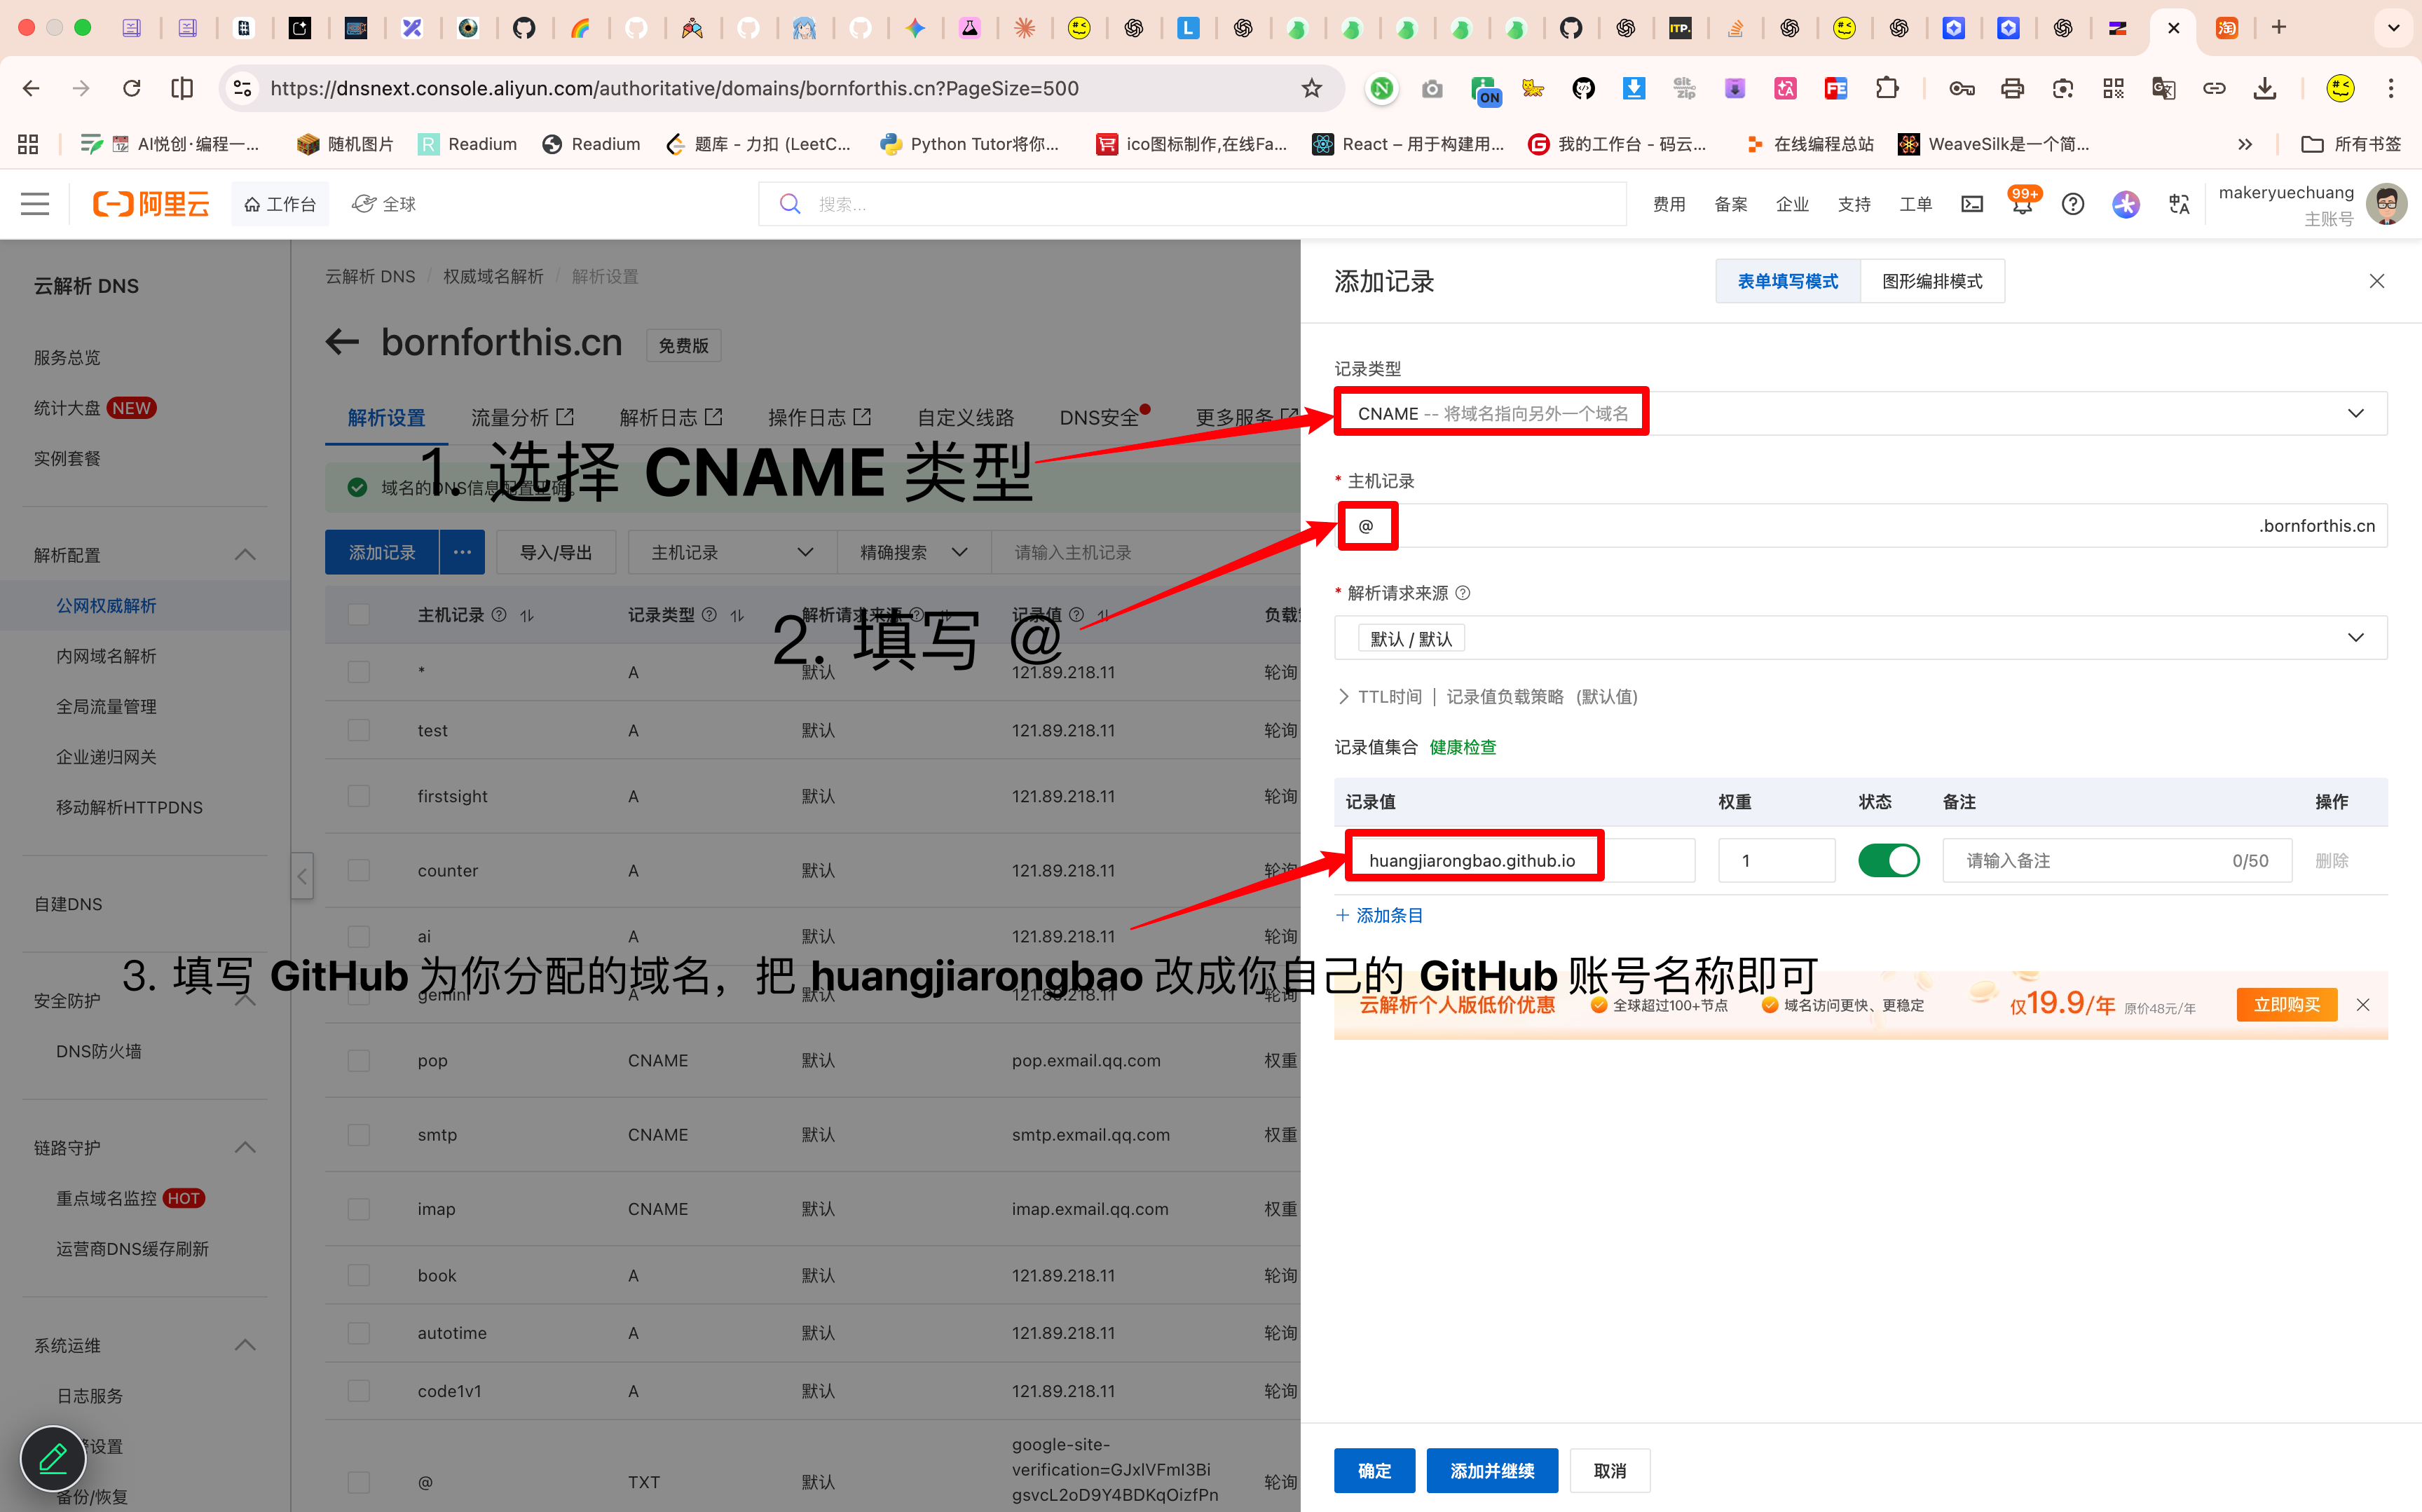Close the 添加记录 panel
Screen dimensions: 2422x1512
pos(2377,281)
